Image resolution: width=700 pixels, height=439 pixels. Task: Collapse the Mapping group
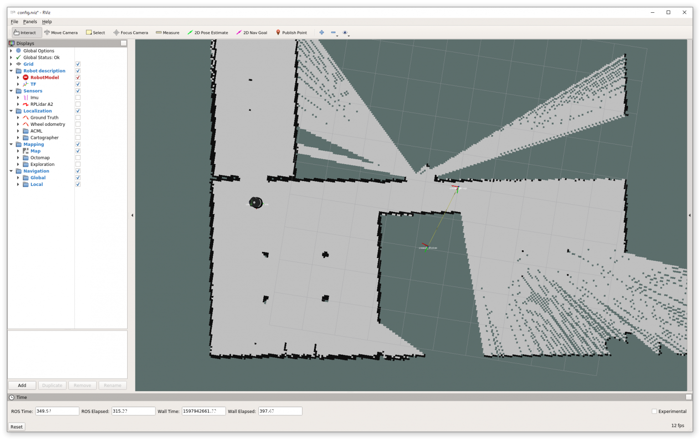coord(11,145)
